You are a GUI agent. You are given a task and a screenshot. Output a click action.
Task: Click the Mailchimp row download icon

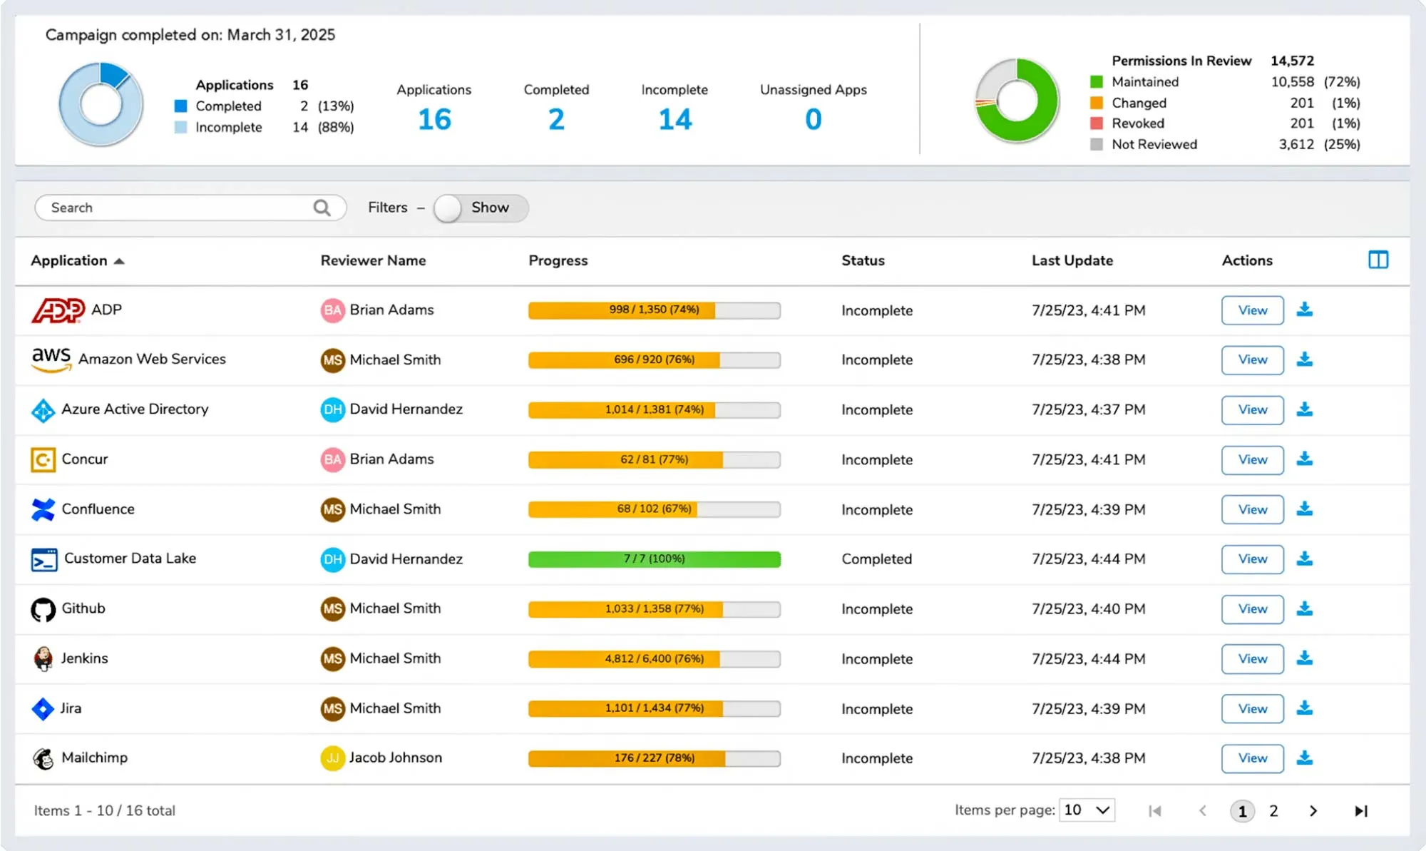click(1304, 758)
